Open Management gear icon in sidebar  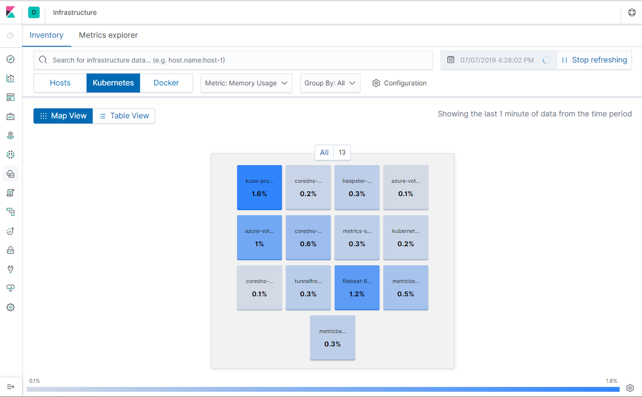coord(10,307)
